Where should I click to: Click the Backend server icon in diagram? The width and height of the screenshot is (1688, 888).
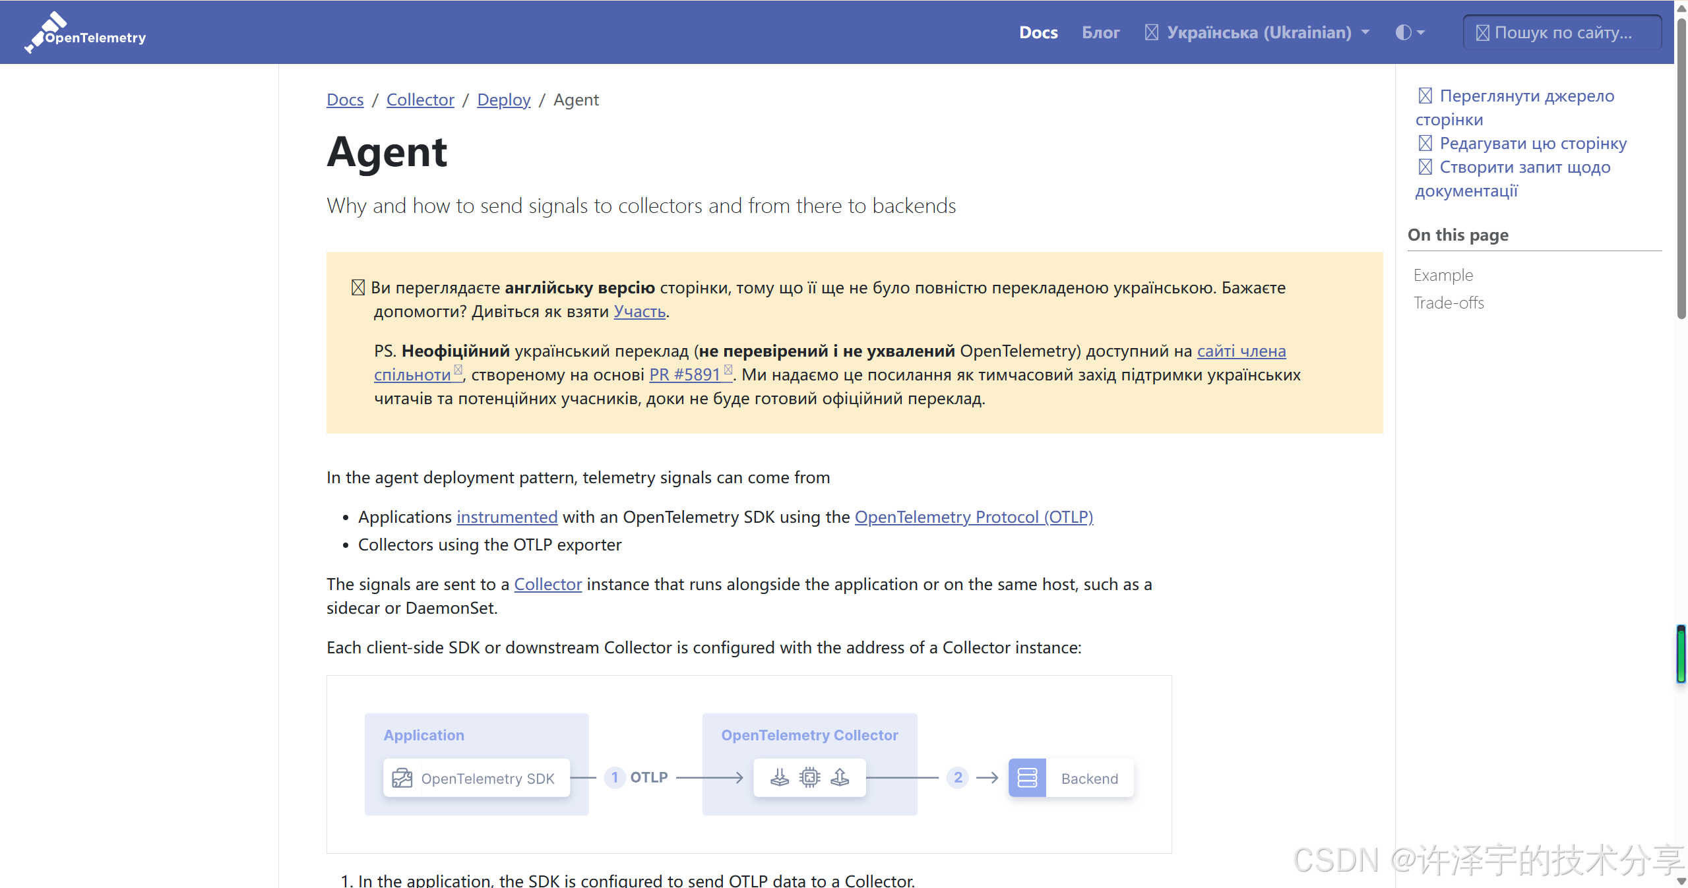1027,778
